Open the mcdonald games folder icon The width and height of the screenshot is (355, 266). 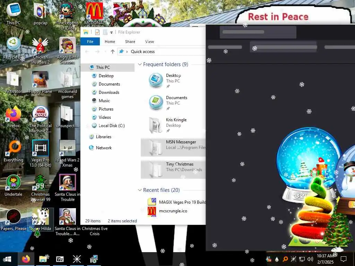click(68, 85)
